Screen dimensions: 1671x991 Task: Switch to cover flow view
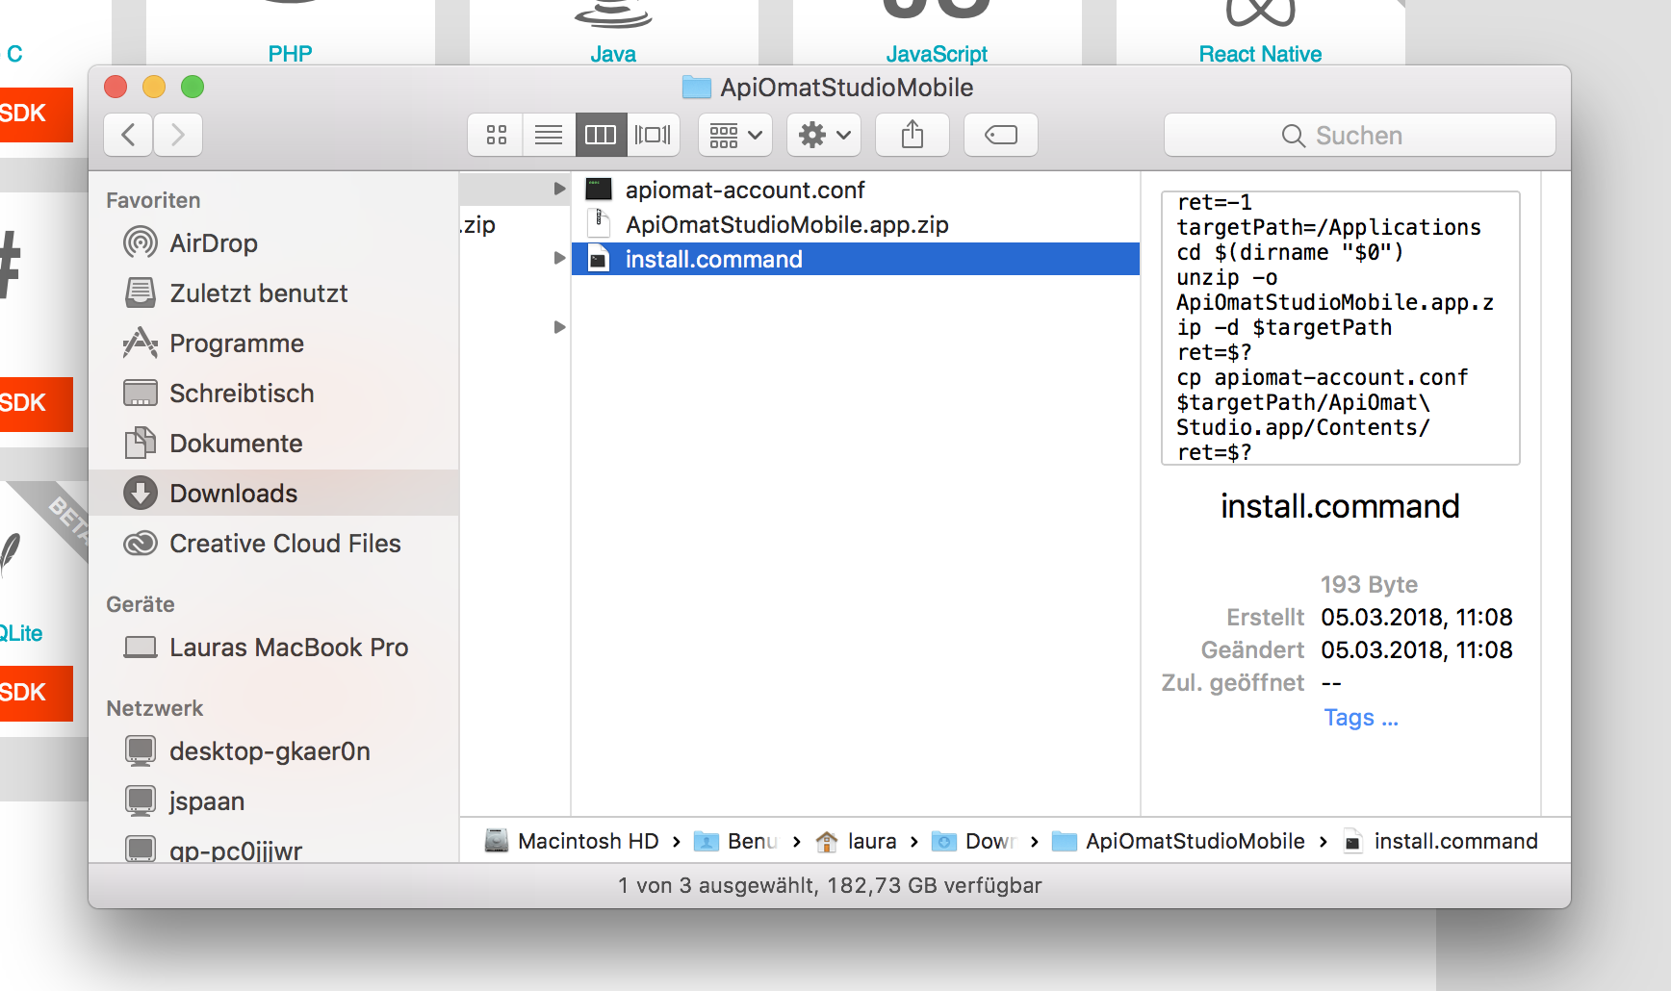pyautogui.click(x=653, y=135)
